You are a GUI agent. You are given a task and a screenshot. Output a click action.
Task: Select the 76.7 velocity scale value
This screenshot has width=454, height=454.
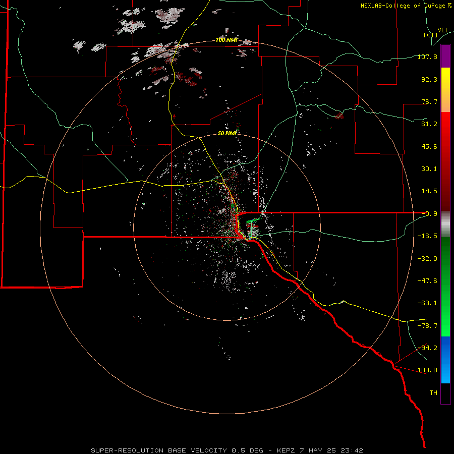(429, 101)
